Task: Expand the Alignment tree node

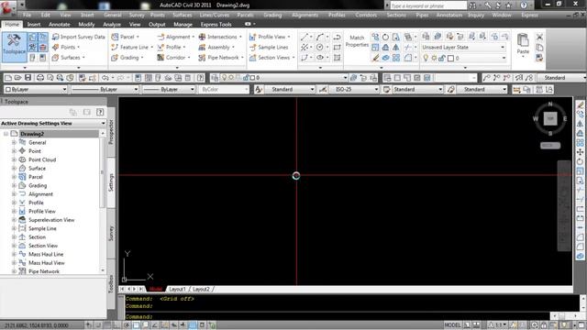Action: 14,194
